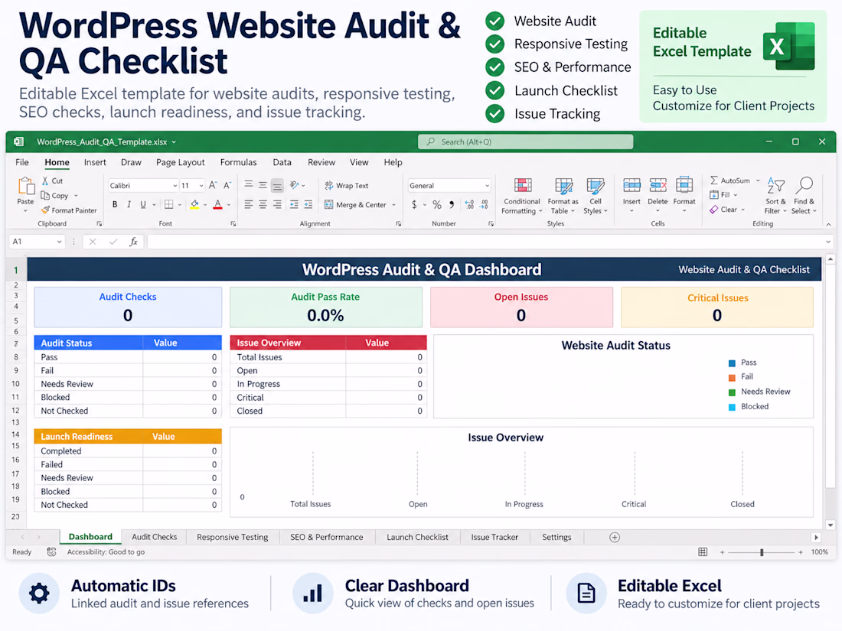Open Find & Select magnifier
The image size is (842, 631).
pyautogui.click(x=804, y=196)
